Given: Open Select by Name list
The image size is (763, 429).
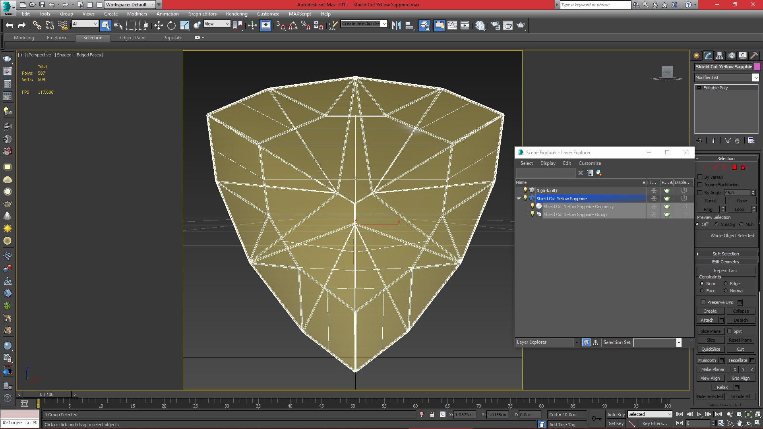Looking at the screenshot, I should coord(118,25).
